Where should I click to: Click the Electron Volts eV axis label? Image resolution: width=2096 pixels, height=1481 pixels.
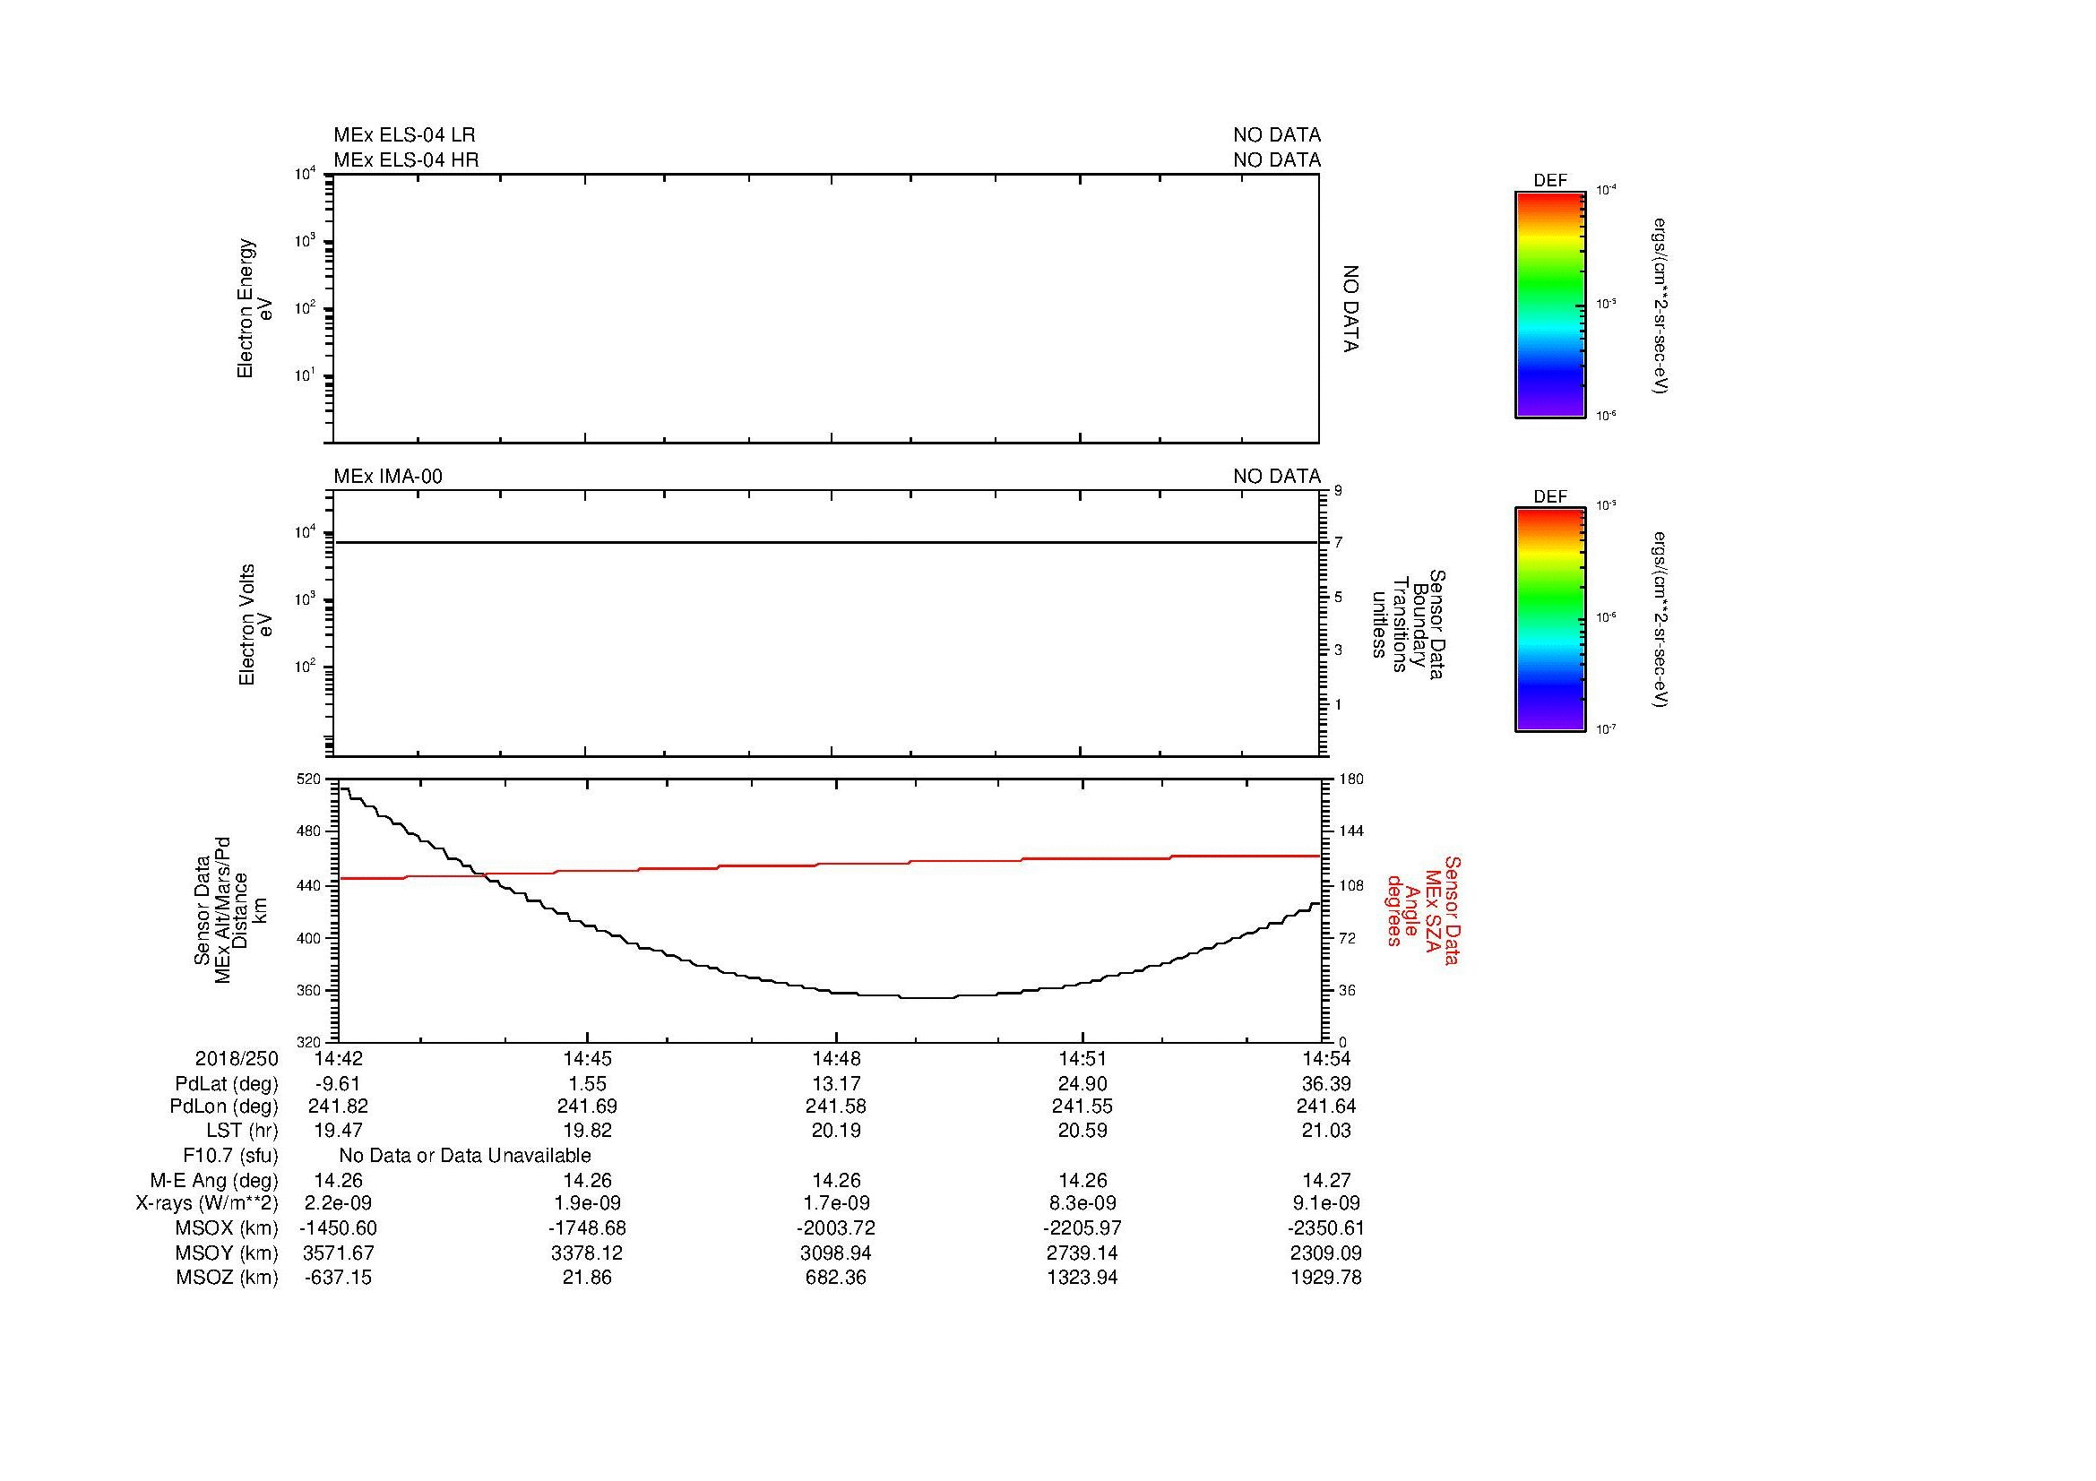pyautogui.click(x=255, y=624)
